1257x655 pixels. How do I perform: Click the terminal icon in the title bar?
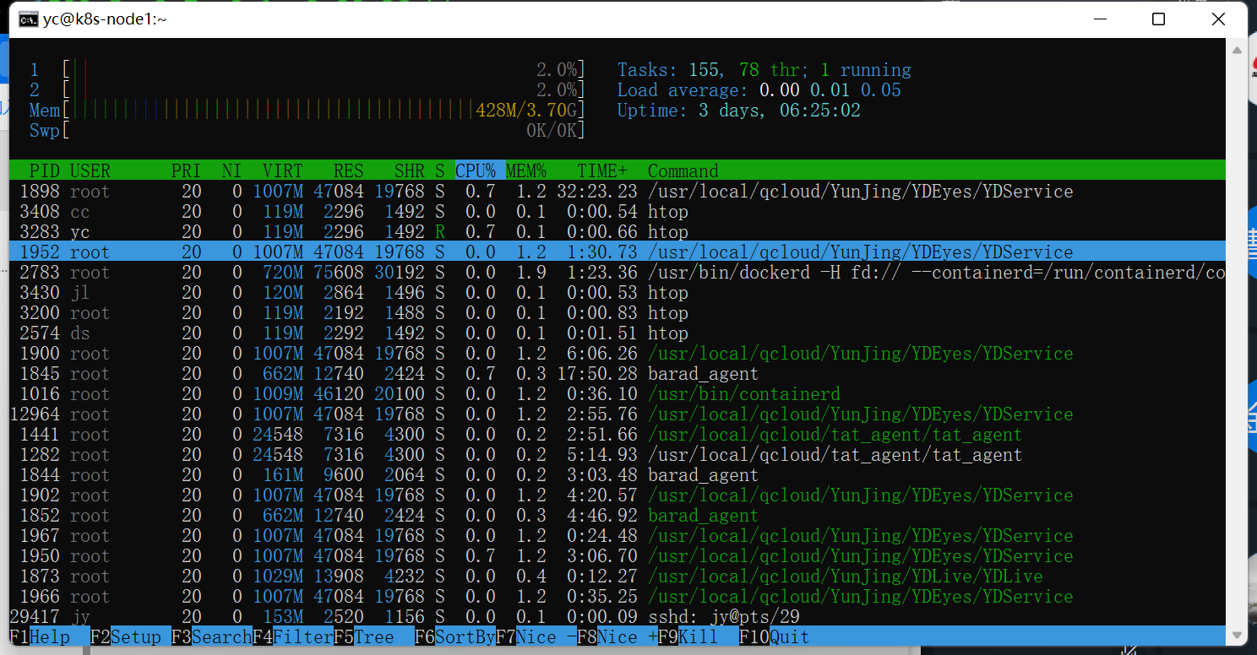(x=28, y=19)
